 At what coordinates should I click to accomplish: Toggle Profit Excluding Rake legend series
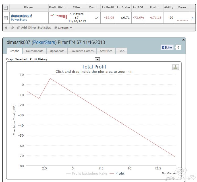[x=87, y=173]
